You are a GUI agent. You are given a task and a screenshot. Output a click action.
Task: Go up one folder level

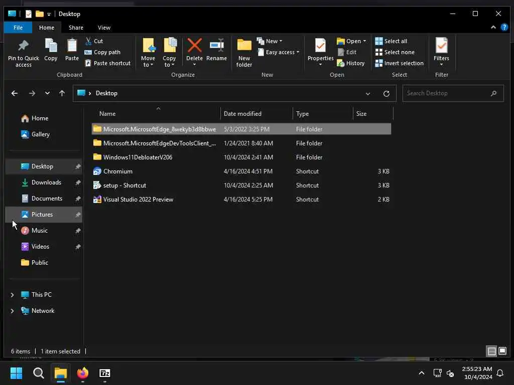(x=62, y=93)
